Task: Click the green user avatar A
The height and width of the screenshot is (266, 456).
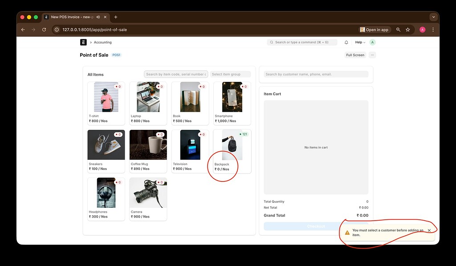Action: [372, 42]
